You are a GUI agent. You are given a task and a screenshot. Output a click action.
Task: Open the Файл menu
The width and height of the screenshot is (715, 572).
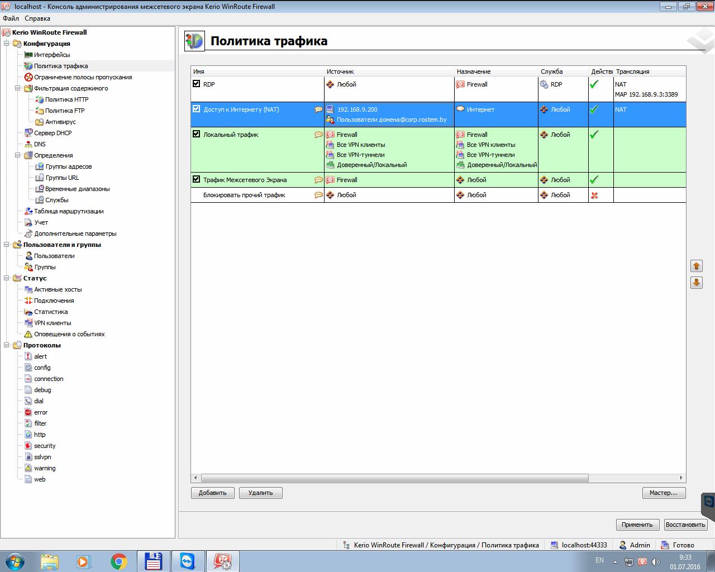(11, 18)
